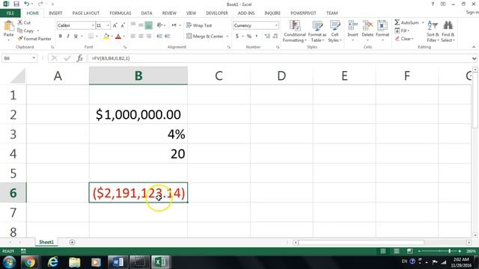Click the Sign in link
479x269 pixels.
click(x=472, y=12)
